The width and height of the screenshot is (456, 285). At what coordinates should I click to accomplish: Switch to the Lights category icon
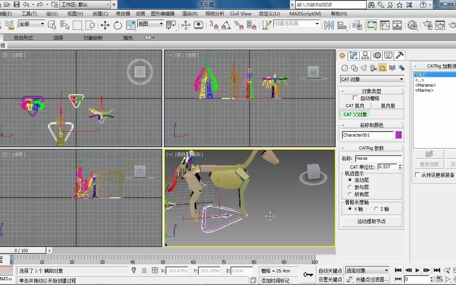364,68
